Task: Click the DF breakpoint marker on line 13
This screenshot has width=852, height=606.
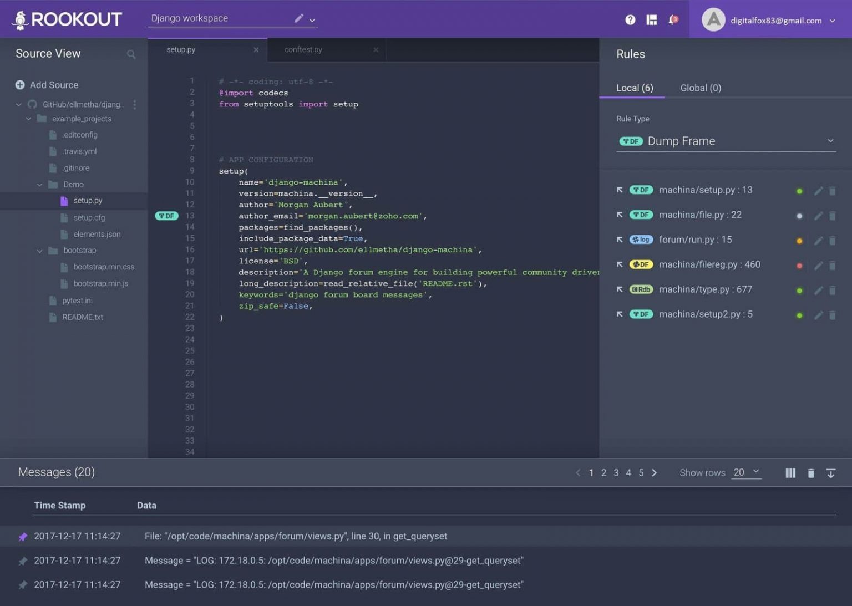Action: click(x=166, y=216)
